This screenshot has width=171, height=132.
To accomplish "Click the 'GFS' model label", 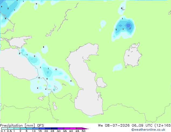I will (40, 126).
